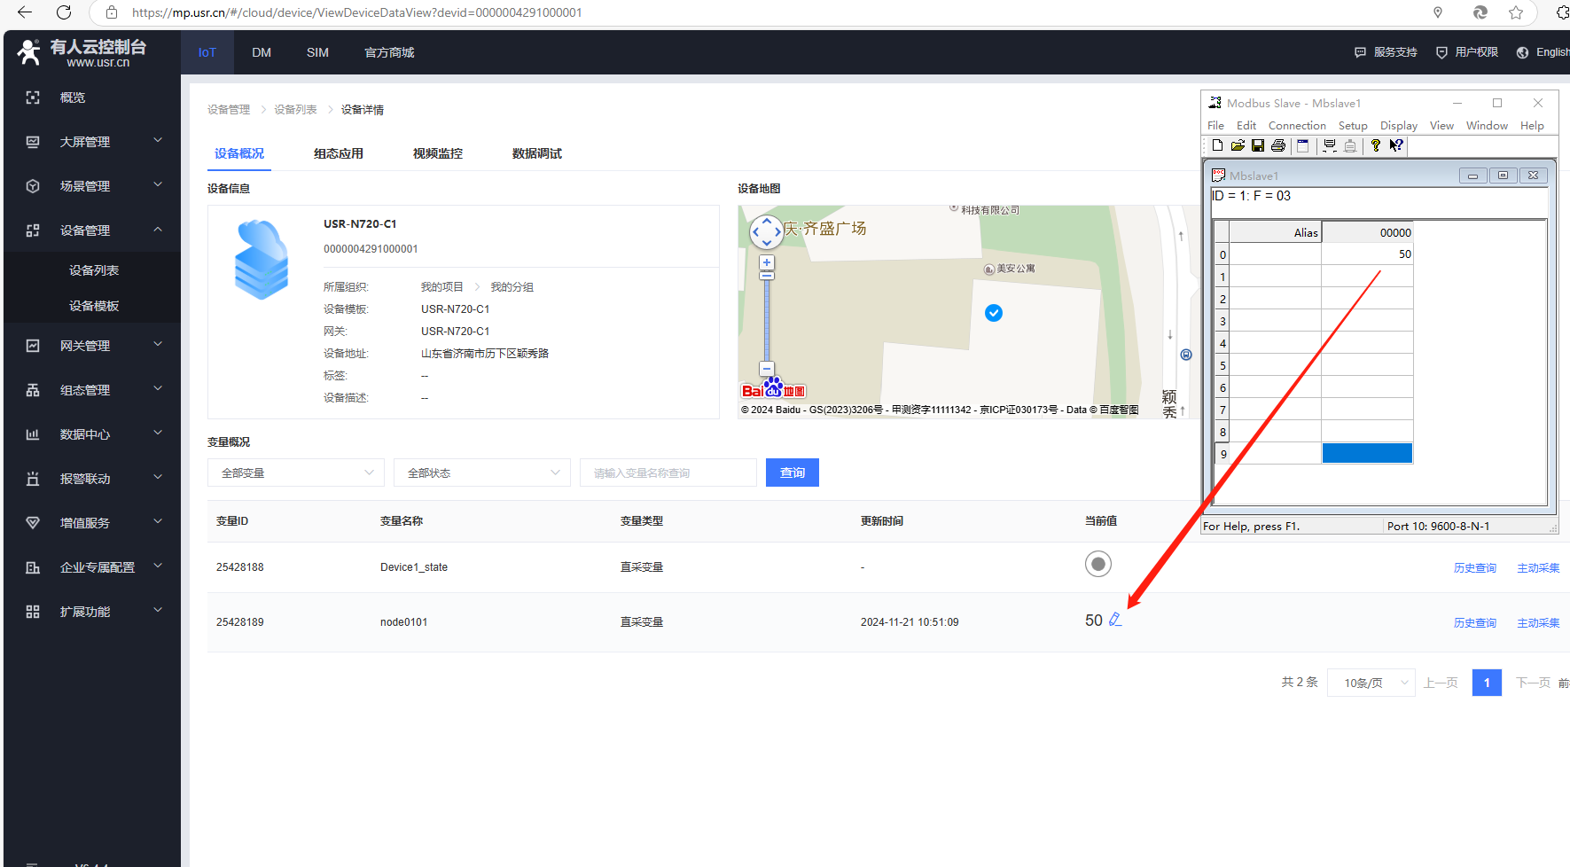1570x867 pixels.
Task: Expand 大屏管理 sidebar menu
Action: 92,142
